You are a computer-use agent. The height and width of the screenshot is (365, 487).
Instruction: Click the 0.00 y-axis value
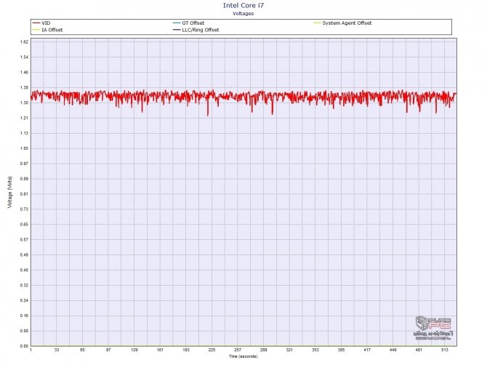point(25,346)
